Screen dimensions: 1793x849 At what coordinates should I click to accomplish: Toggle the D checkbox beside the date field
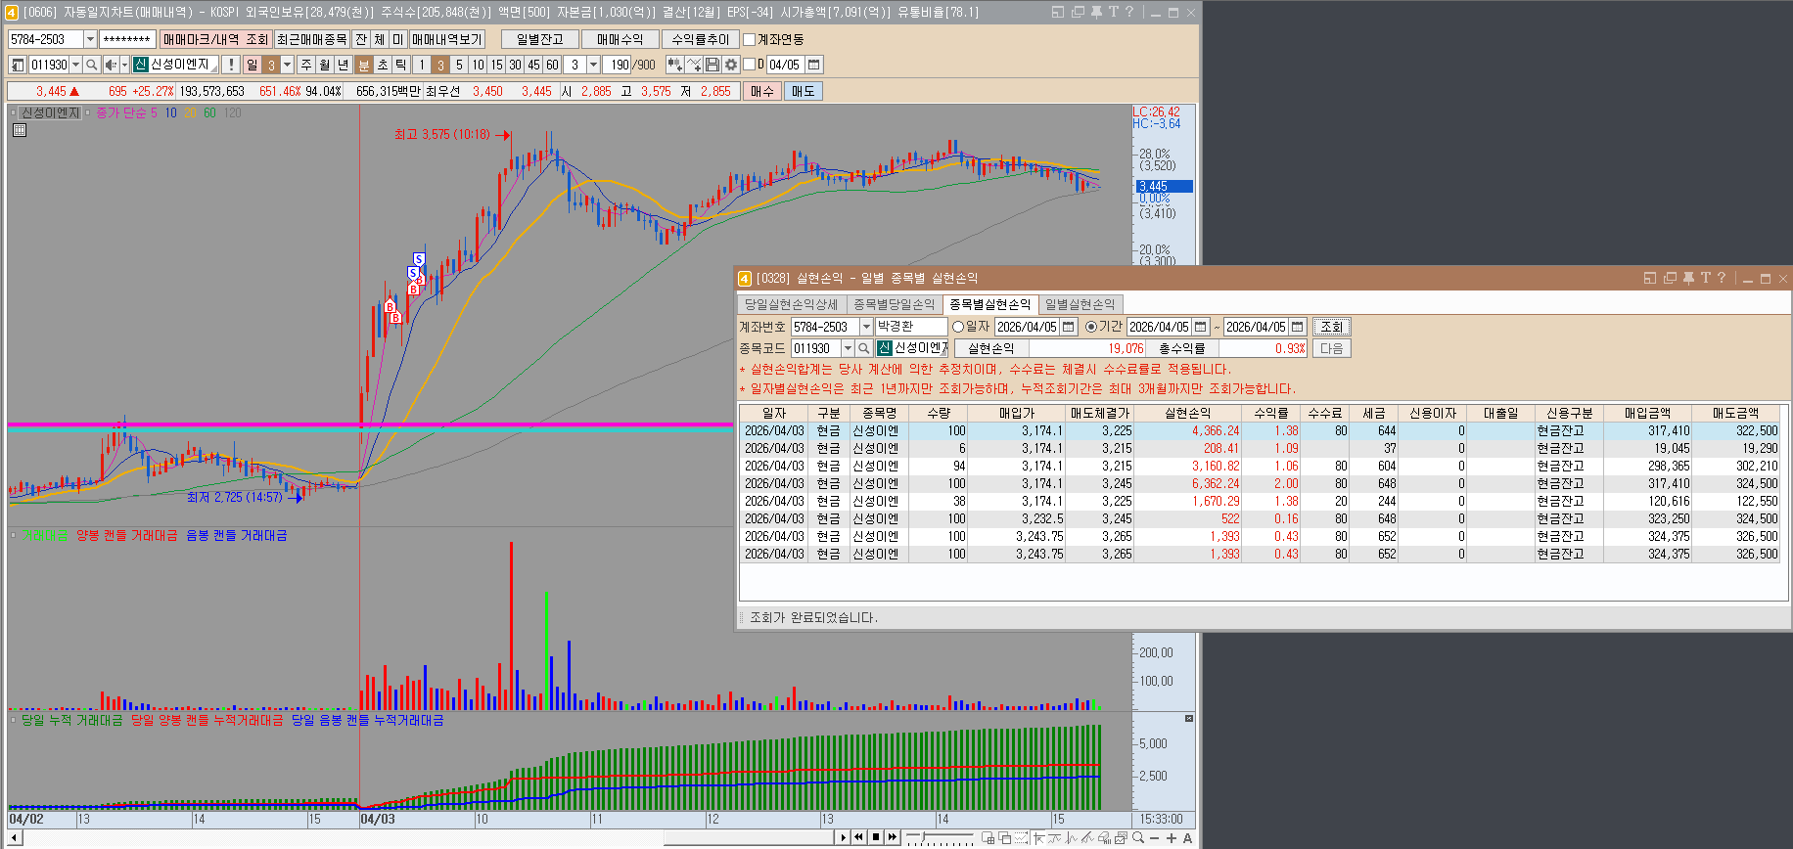(750, 65)
